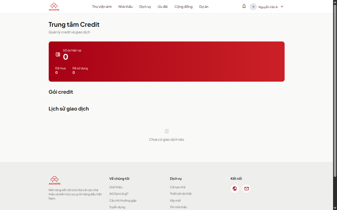The height and width of the screenshot is (210, 337).
Task: Open the Thiết kế nội thất link
Action: pos(181,194)
